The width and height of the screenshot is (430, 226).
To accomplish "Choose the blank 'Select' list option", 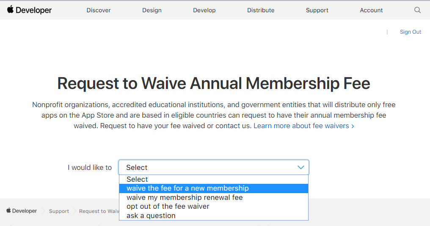I will pos(214,179).
